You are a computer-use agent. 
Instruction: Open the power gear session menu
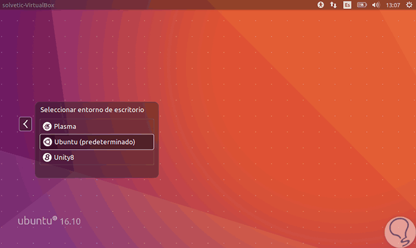point(409,5)
